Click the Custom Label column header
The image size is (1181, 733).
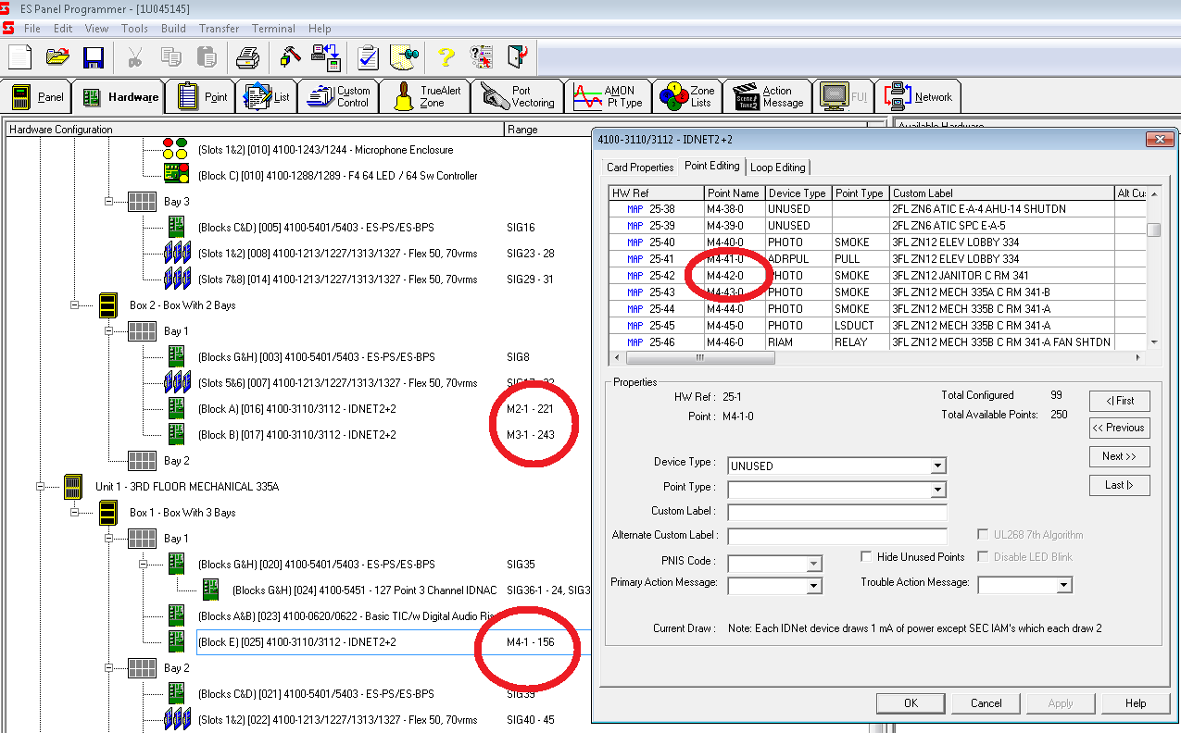(1001, 193)
